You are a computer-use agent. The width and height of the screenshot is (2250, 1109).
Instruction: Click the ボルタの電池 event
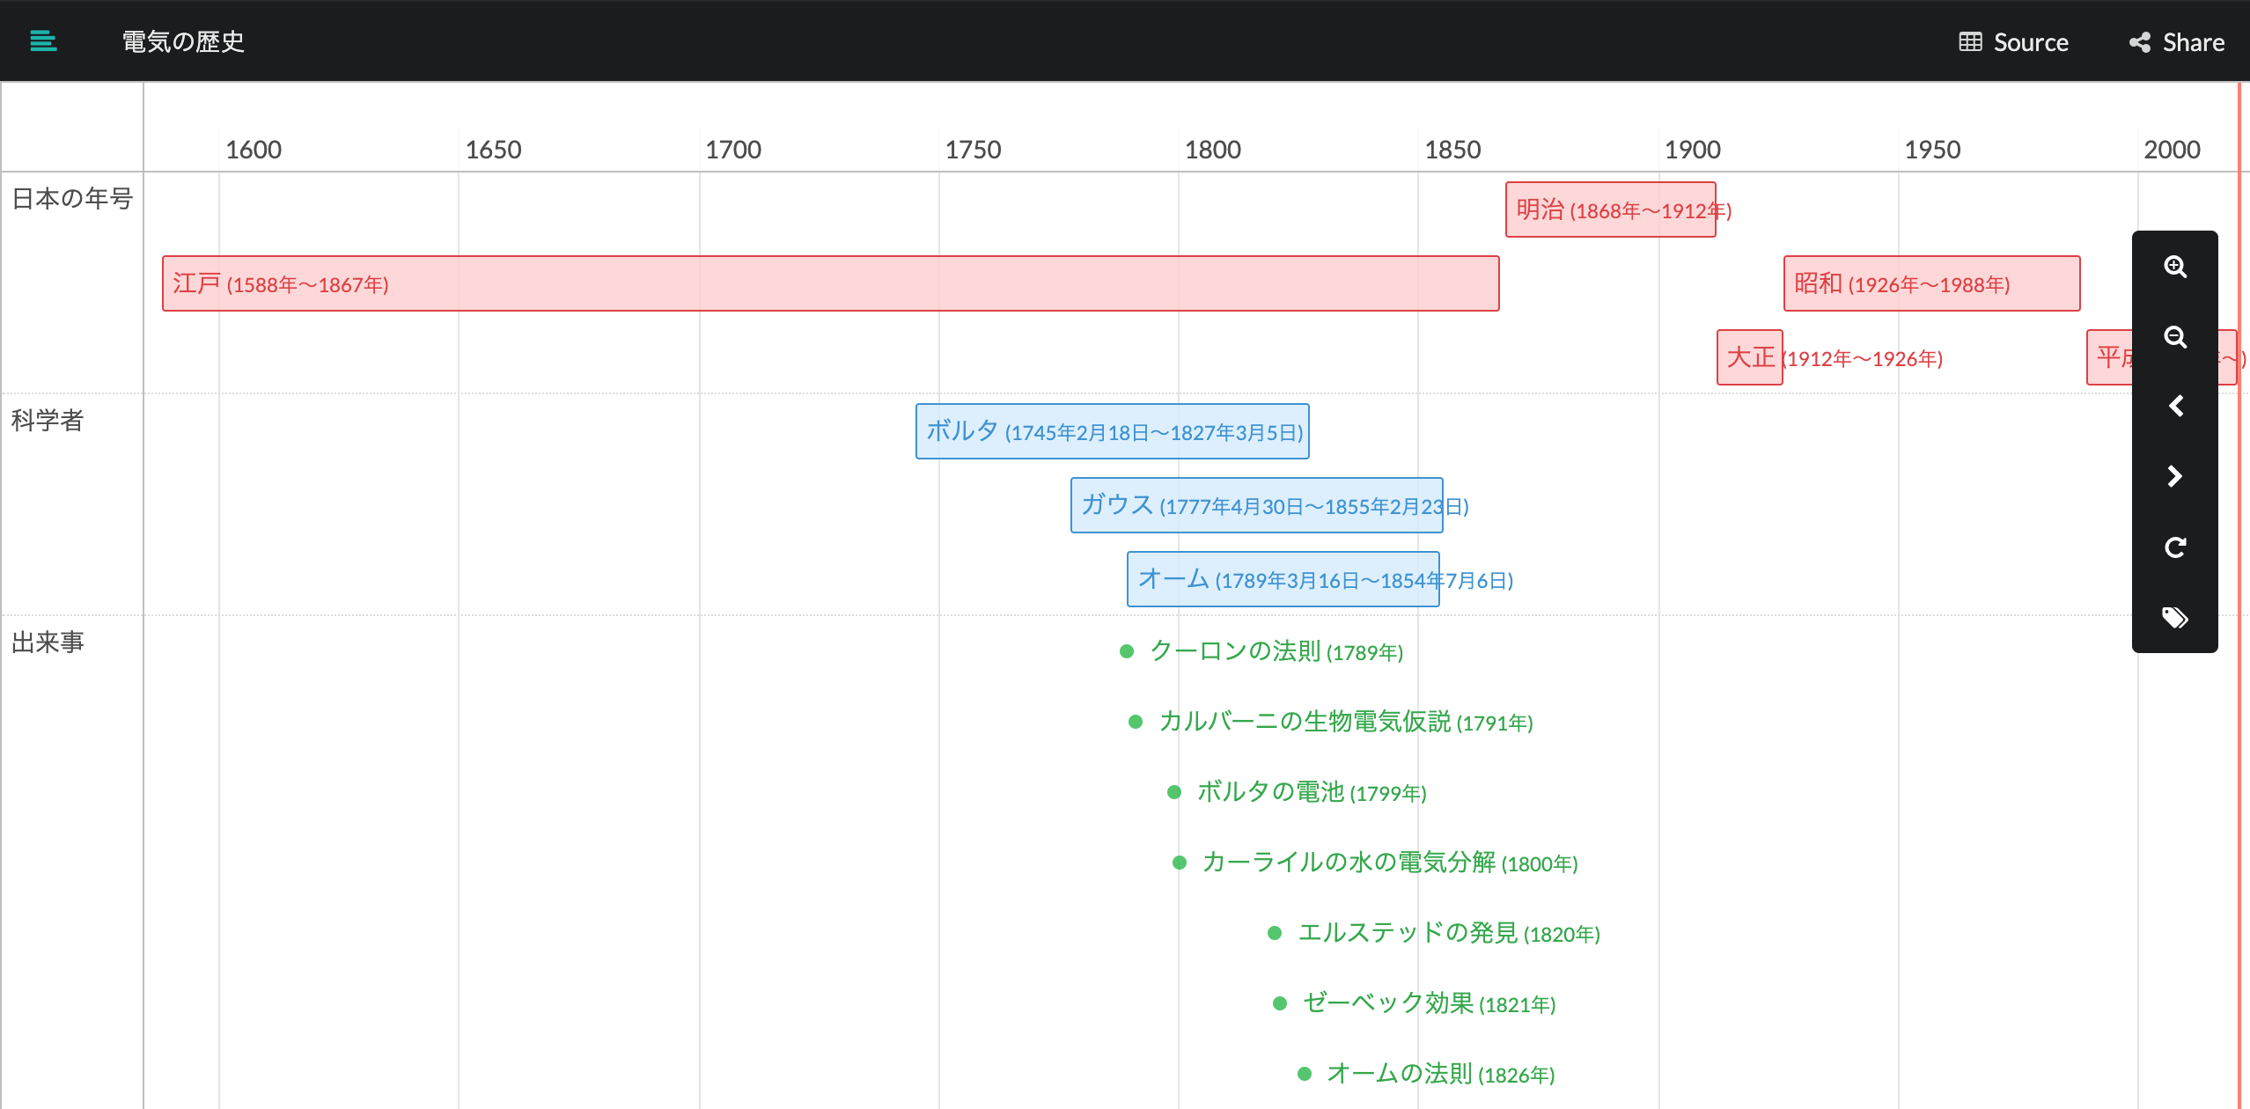pyautogui.click(x=1297, y=792)
